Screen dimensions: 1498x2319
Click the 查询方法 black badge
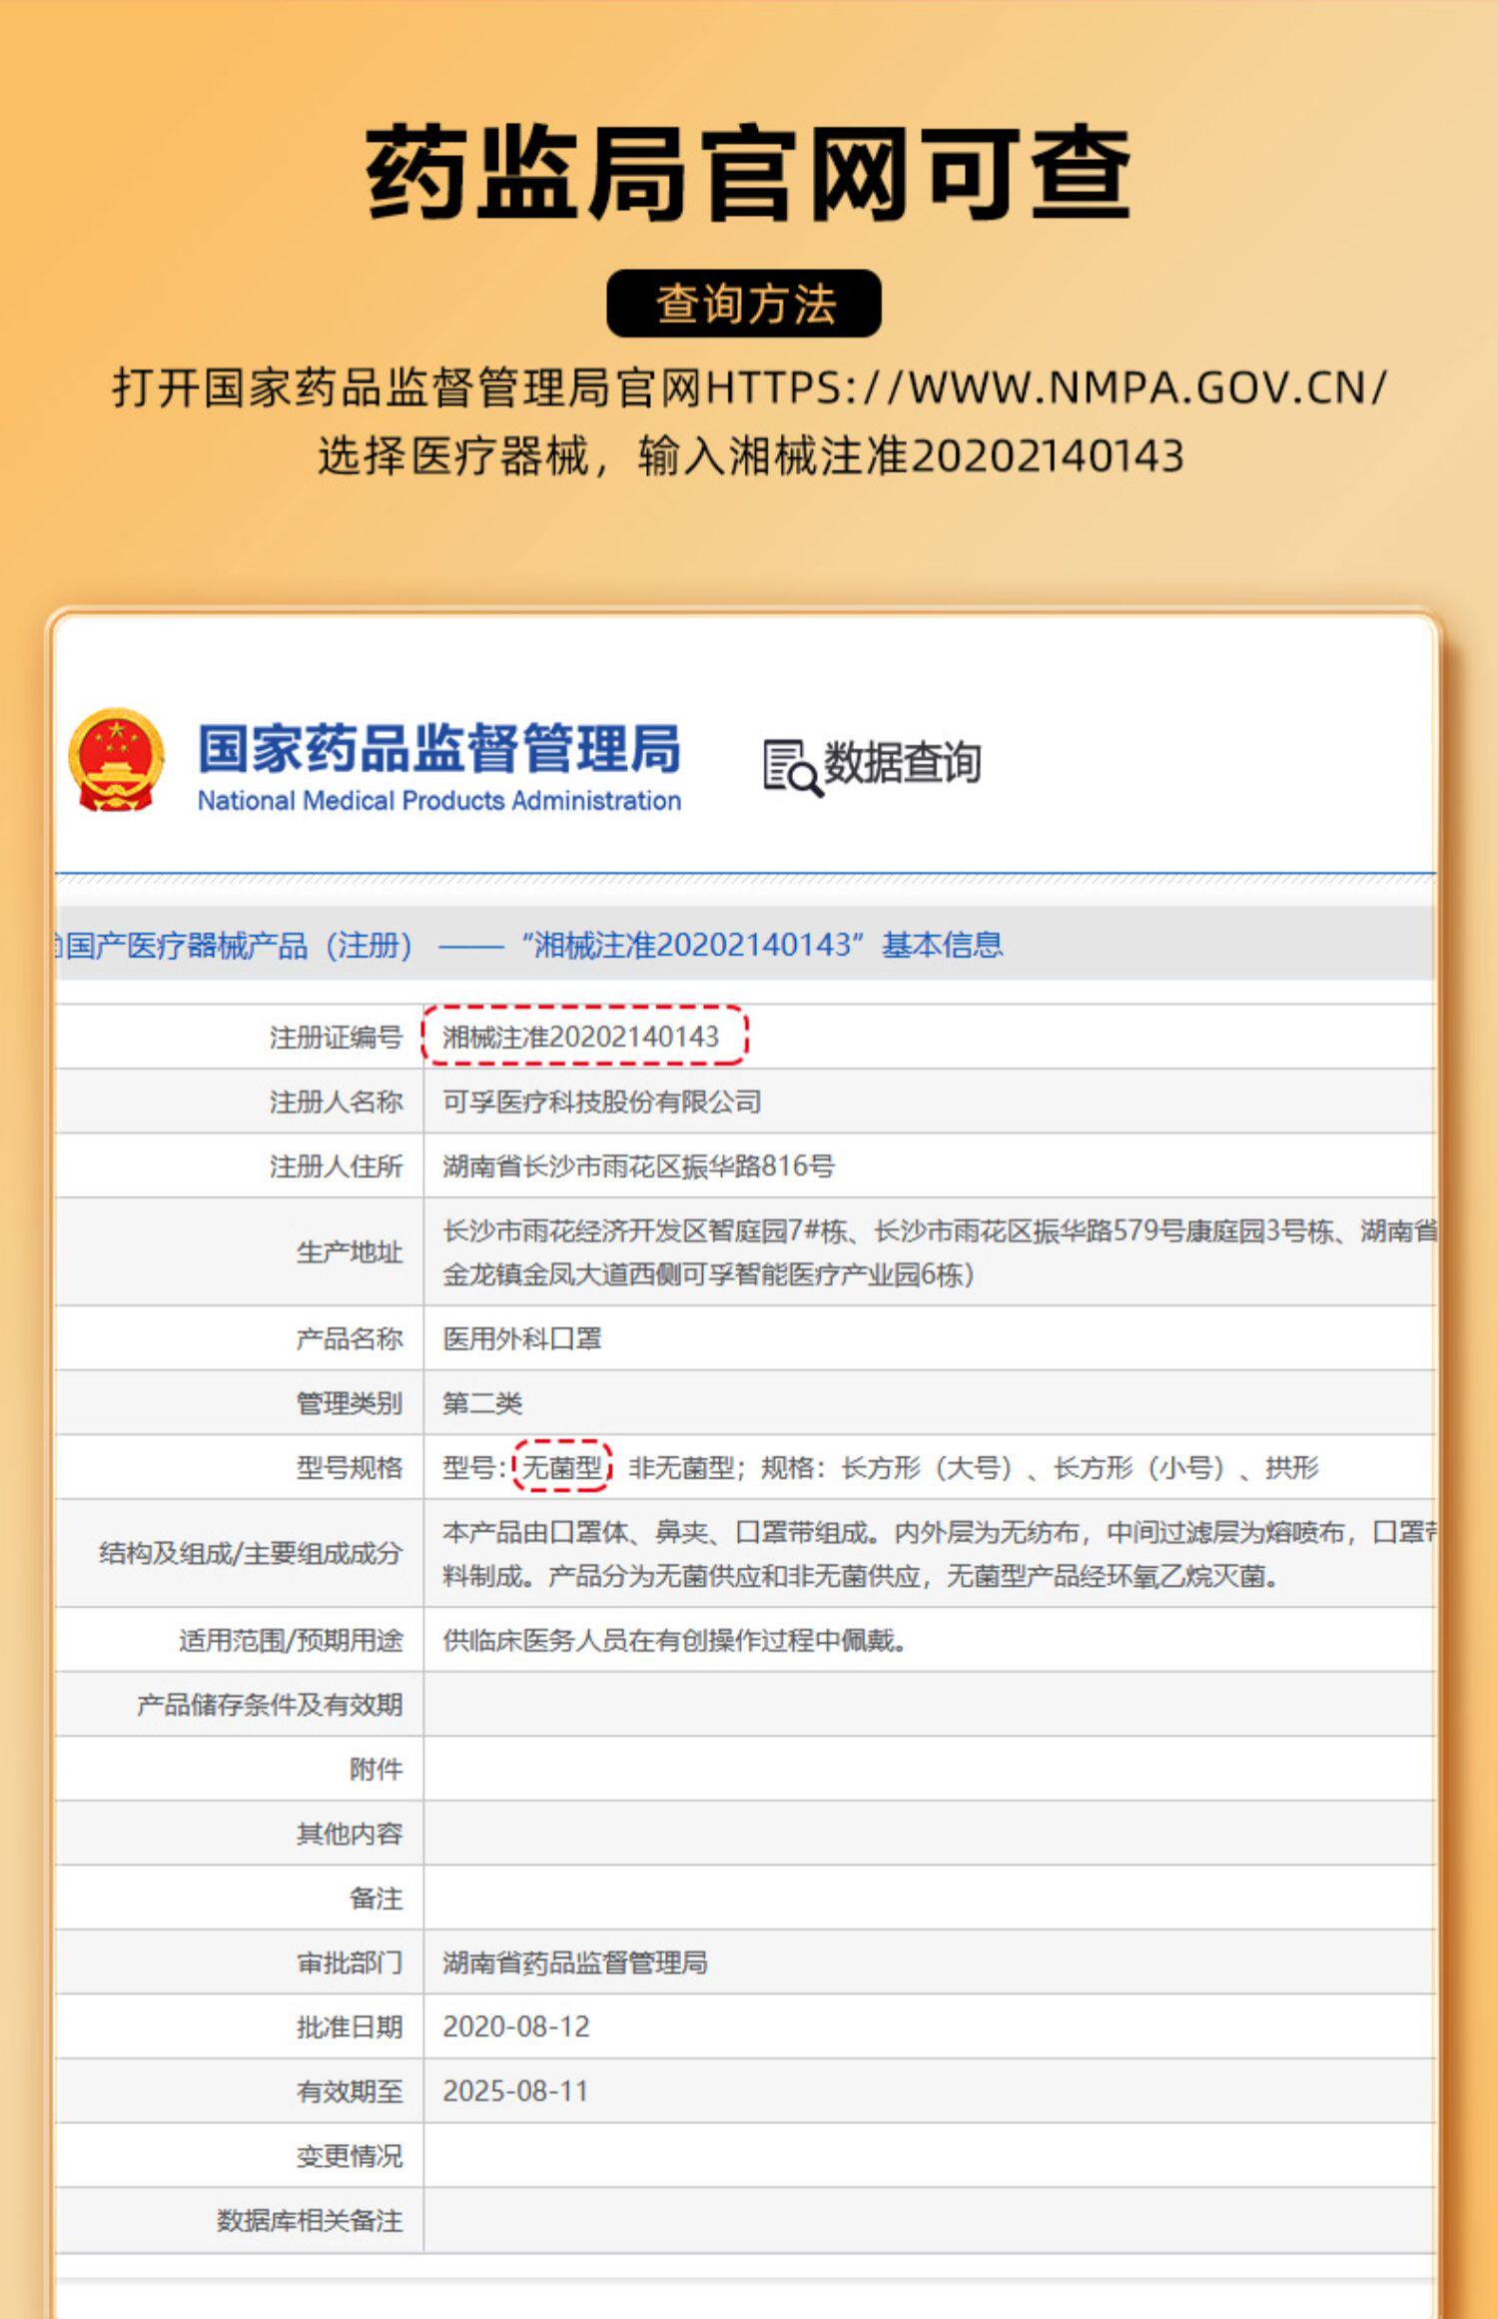744,303
